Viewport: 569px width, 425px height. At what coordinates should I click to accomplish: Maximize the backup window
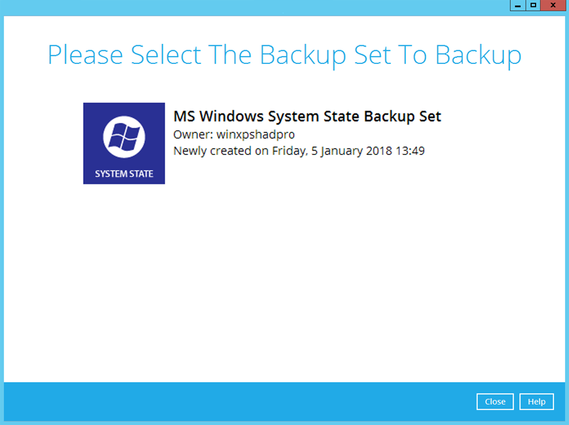[533, 6]
